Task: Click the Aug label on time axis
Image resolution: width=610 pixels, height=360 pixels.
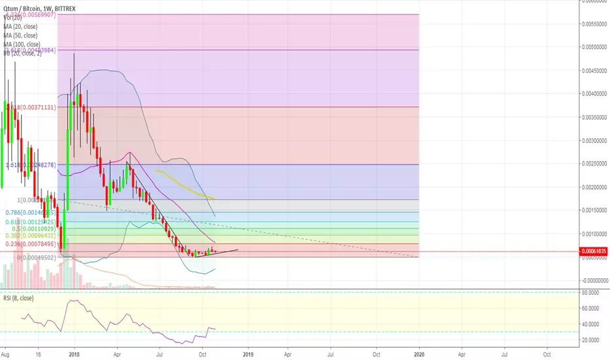Action: point(5,355)
